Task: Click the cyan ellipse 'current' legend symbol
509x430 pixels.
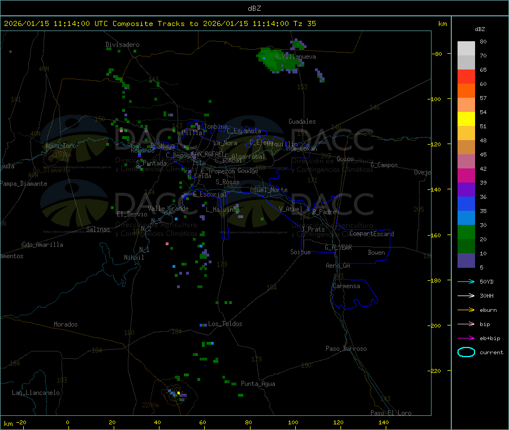Action: (x=466, y=352)
